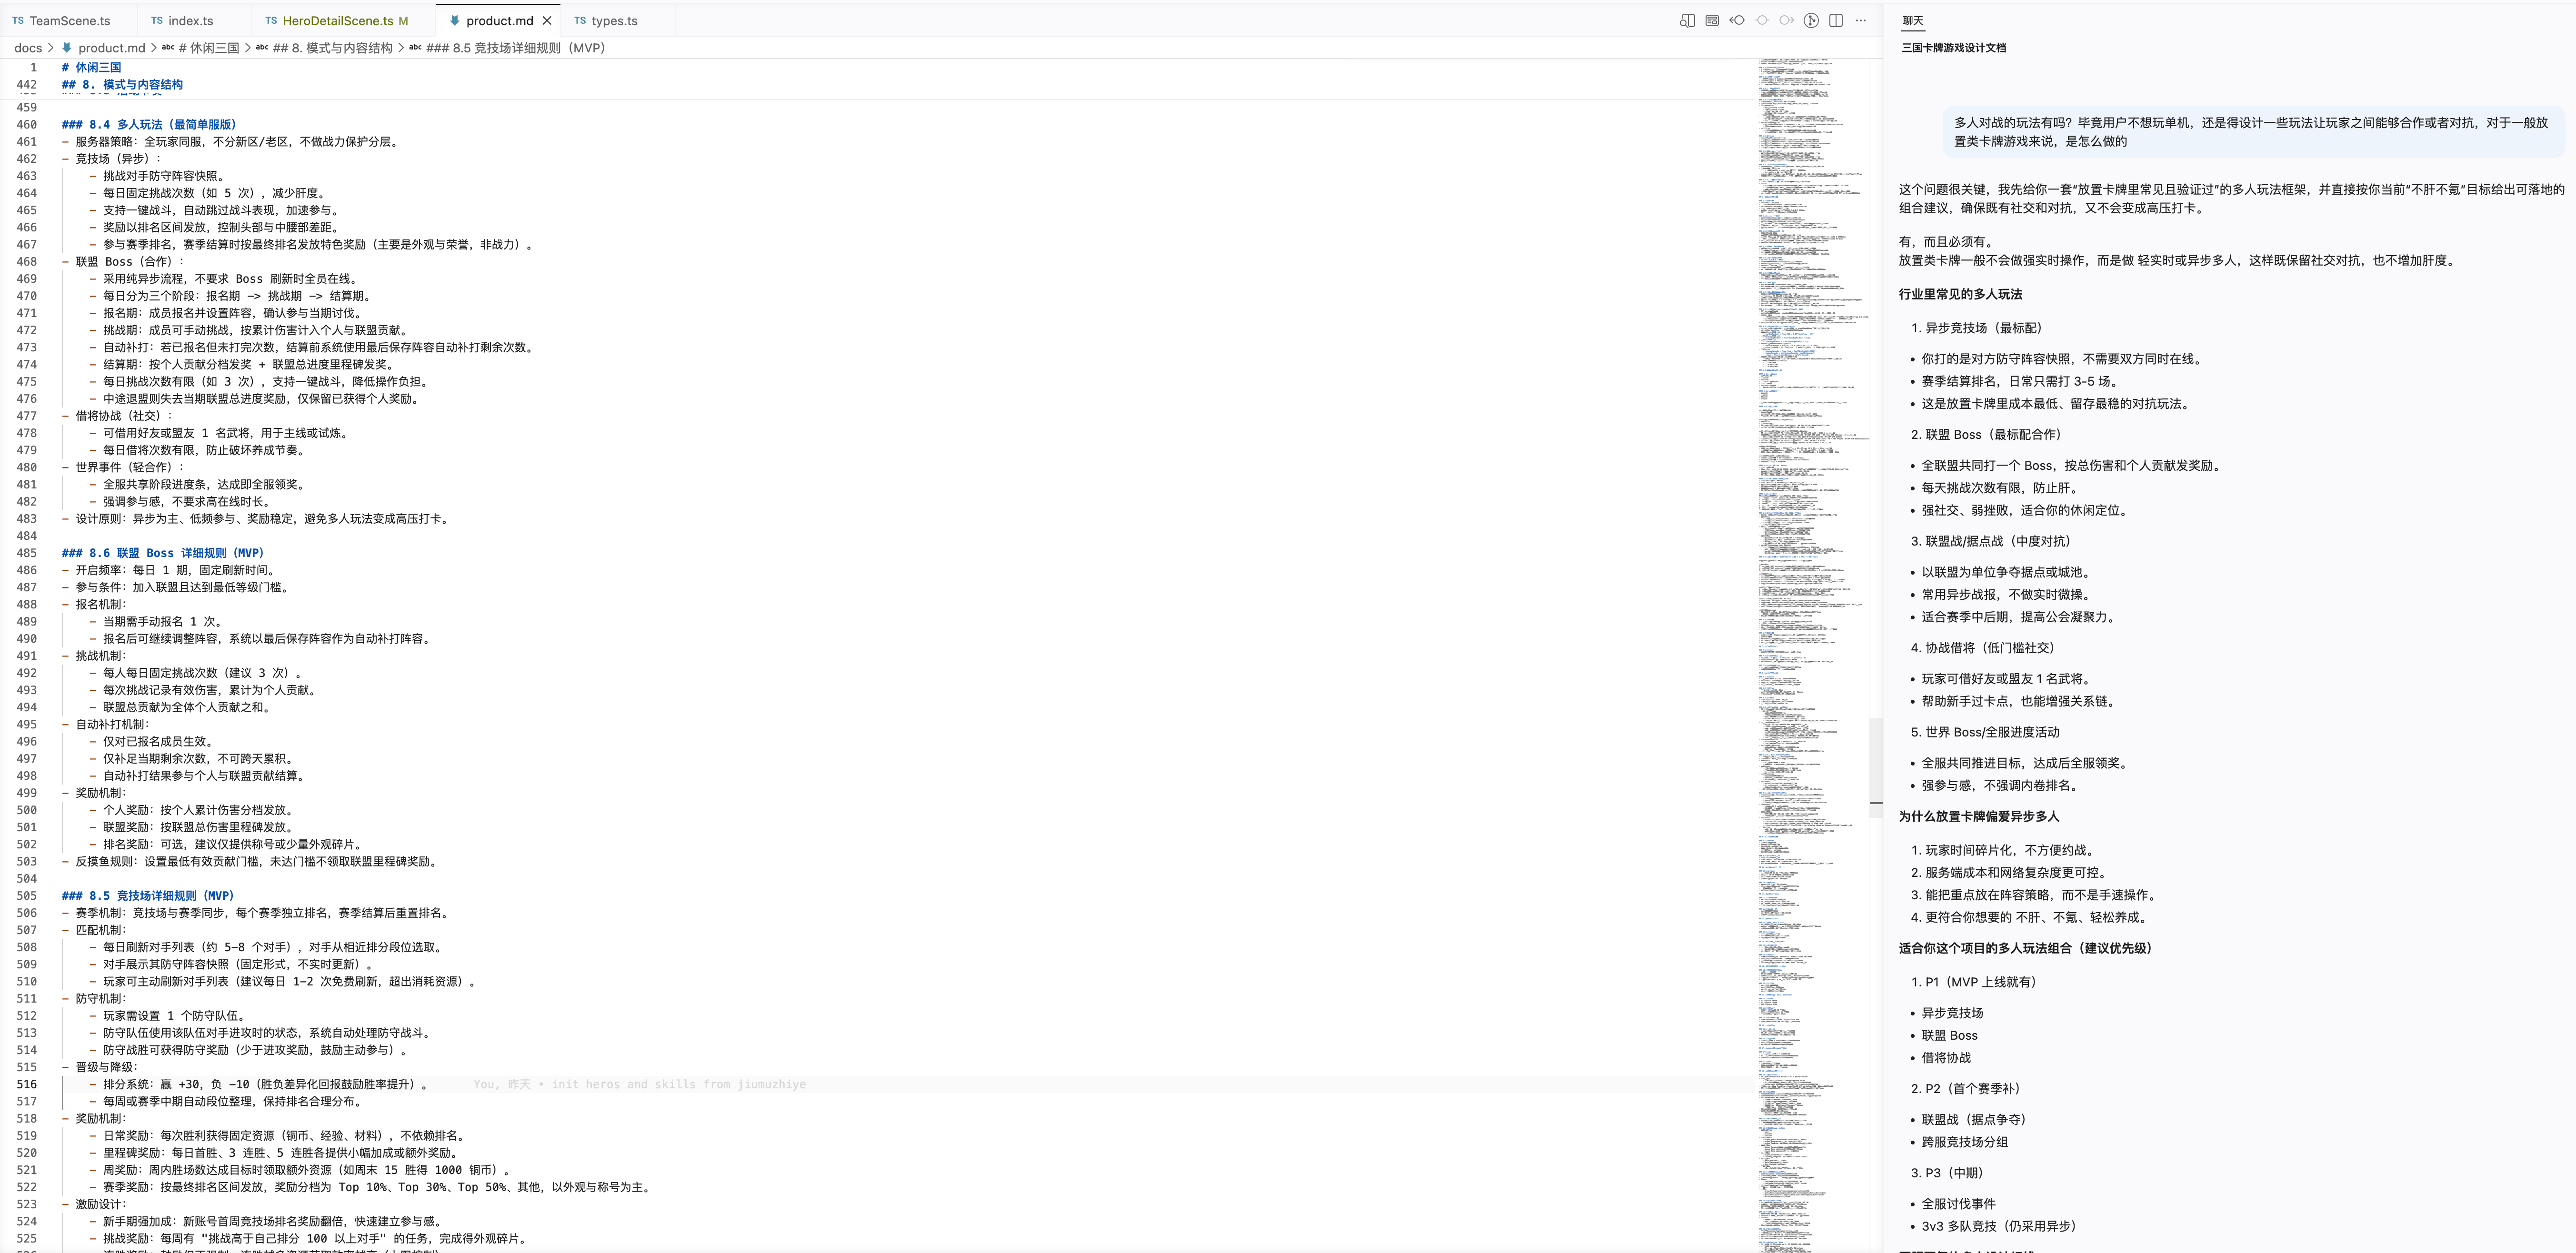Jump to sticky header '# 休闲三国'
The height and width of the screenshot is (1253, 2576).
coord(91,67)
